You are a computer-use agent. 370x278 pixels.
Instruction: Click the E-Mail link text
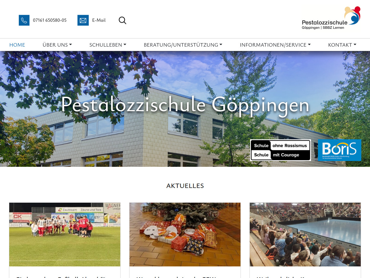coord(99,20)
